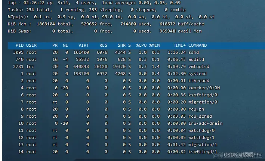Image resolution: width=265 pixels, height=161 pixels.
Task: Click the 26120 RES value
Action: [101, 66]
